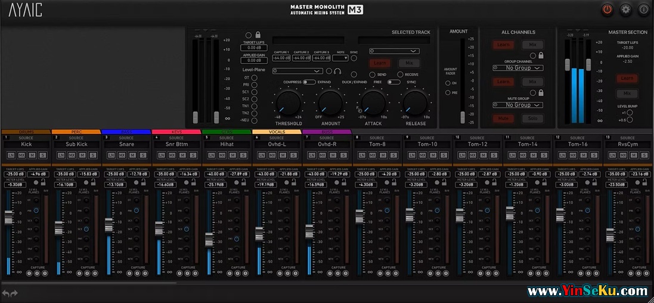Viewport: 654px width, 303px height.
Task: Click the lock icon above Target LUFS
Action: [258, 35]
